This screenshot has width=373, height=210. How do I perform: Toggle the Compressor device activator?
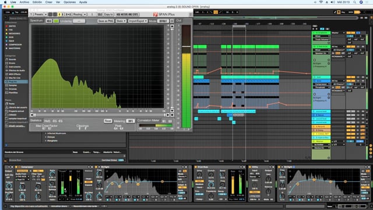click(x=16, y=167)
